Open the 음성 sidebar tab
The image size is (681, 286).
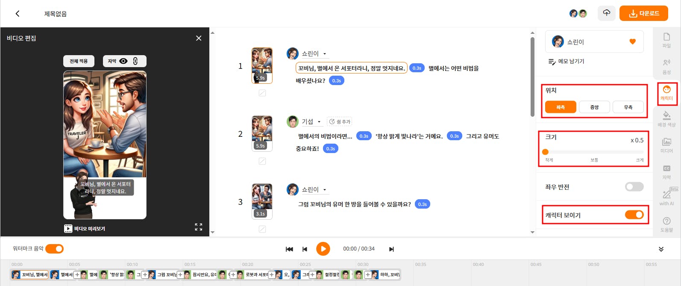tap(666, 67)
